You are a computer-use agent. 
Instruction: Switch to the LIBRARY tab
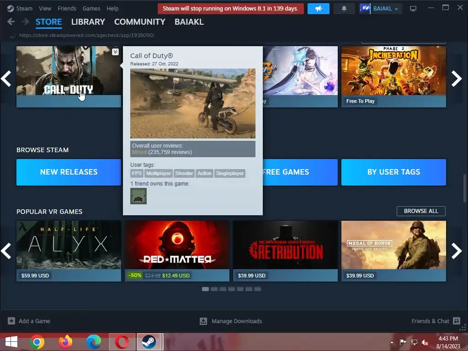(88, 22)
